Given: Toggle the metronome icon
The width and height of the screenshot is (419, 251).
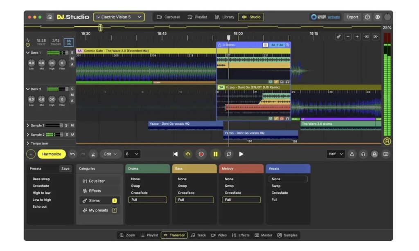Looking at the screenshot, I should coord(374,154).
